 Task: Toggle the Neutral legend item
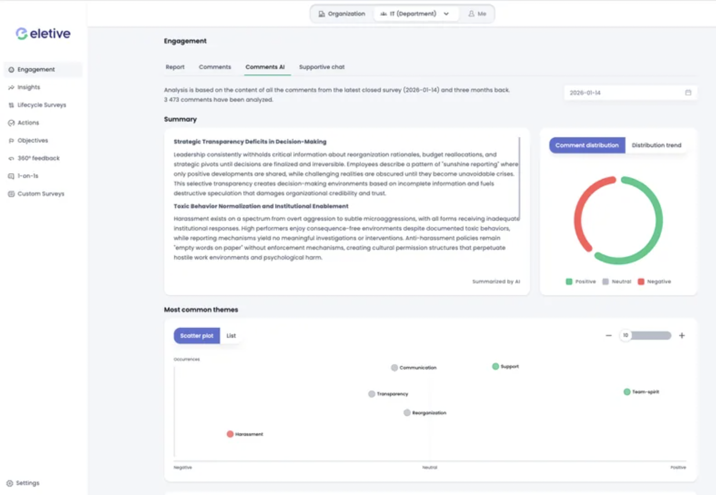point(617,282)
